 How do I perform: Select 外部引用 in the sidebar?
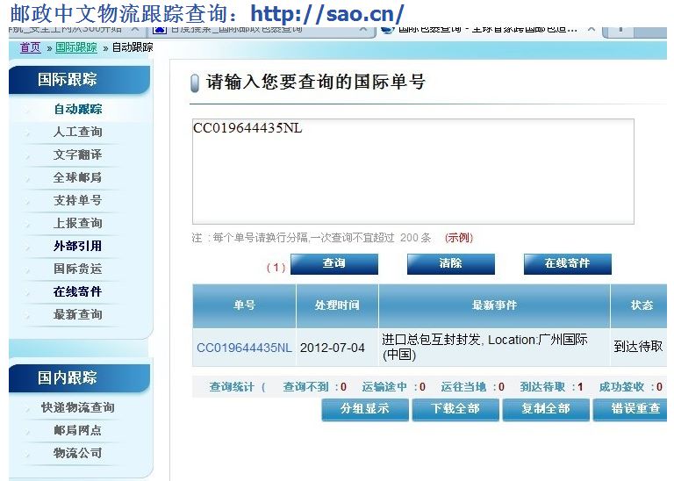click(77, 246)
